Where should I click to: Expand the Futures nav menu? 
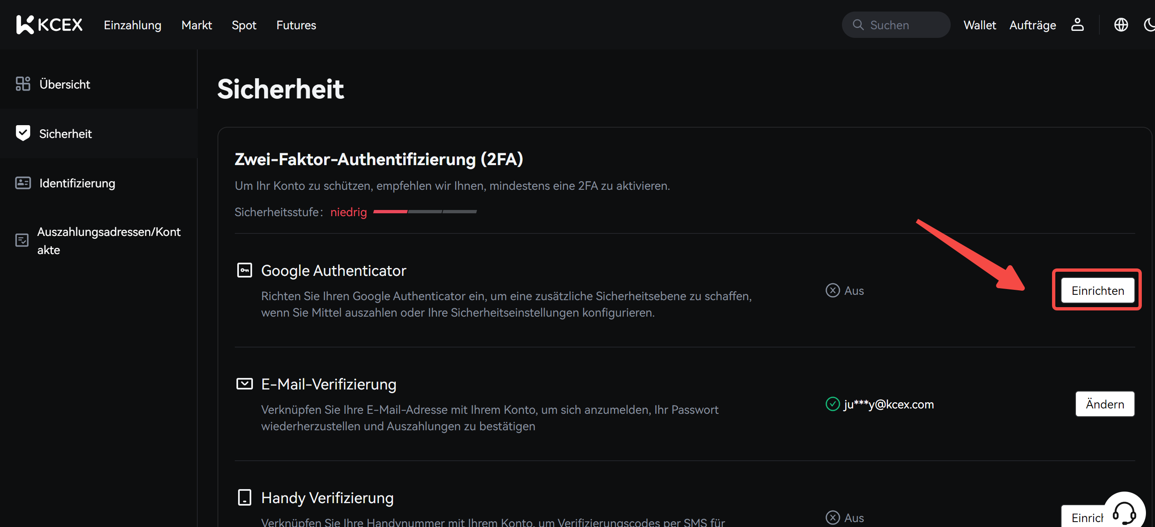[296, 25]
